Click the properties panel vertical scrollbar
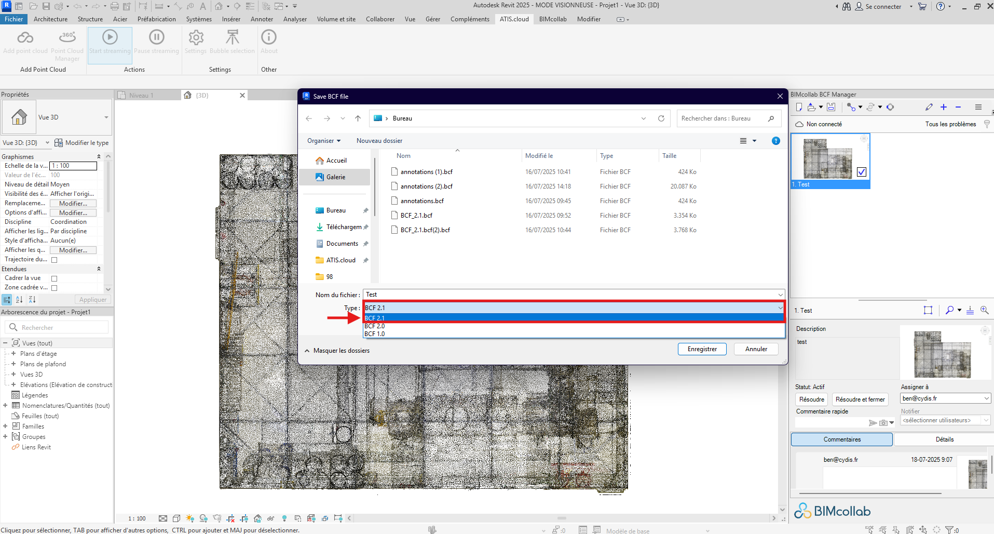 (x=108, y=187)
